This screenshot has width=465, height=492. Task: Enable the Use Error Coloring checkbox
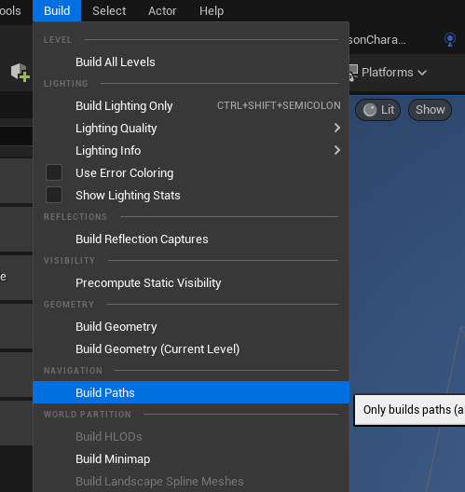click(54, 173)
